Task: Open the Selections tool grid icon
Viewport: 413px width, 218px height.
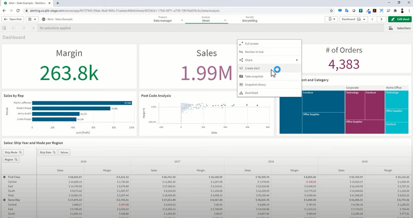Action: tap(391, 28)
